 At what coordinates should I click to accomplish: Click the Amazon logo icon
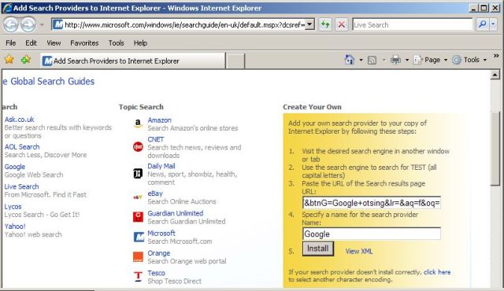click(x=138, y=123)
